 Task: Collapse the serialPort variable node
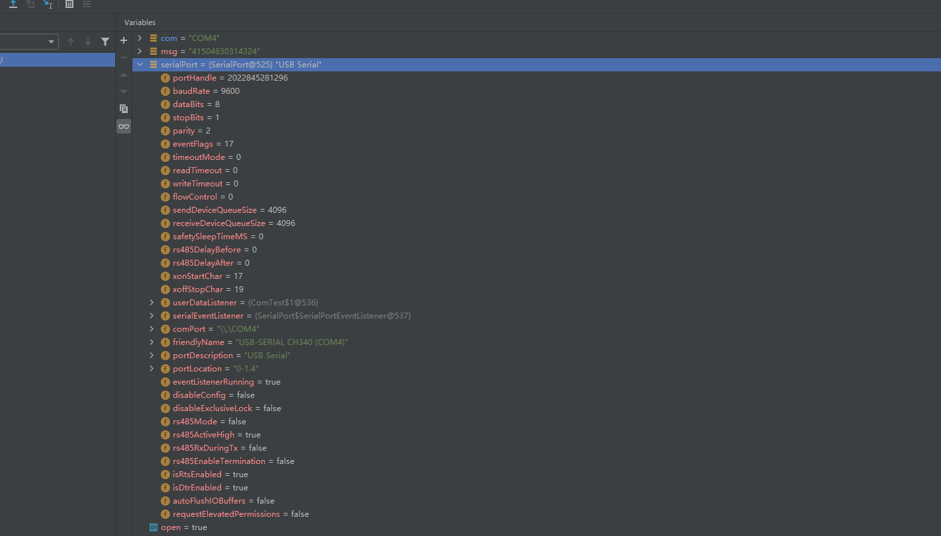pos(140,64)
